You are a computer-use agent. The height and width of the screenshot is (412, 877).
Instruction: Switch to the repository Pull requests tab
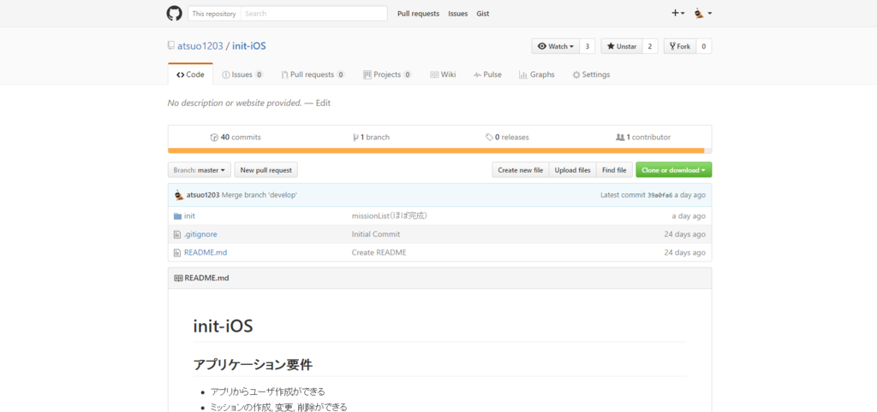click(313, 74)
